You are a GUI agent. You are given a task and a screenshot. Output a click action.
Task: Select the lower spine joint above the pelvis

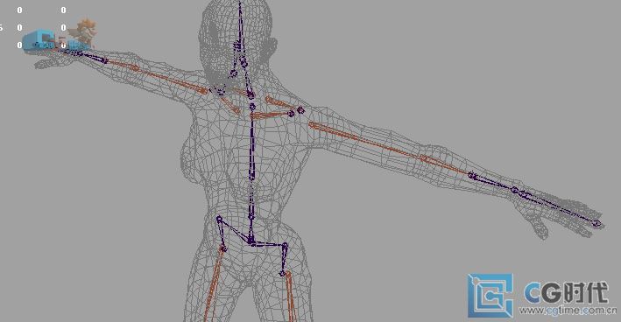pyautogui.click(x=251, y=217)
